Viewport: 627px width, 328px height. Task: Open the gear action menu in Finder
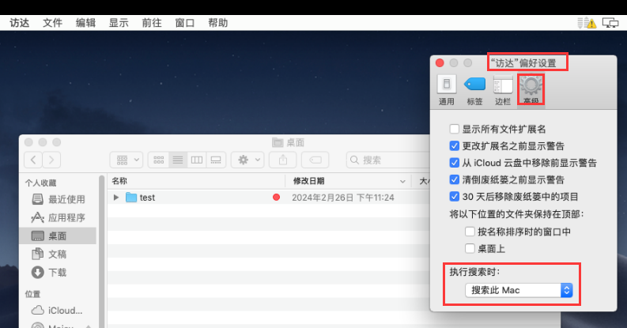(247, 160)
